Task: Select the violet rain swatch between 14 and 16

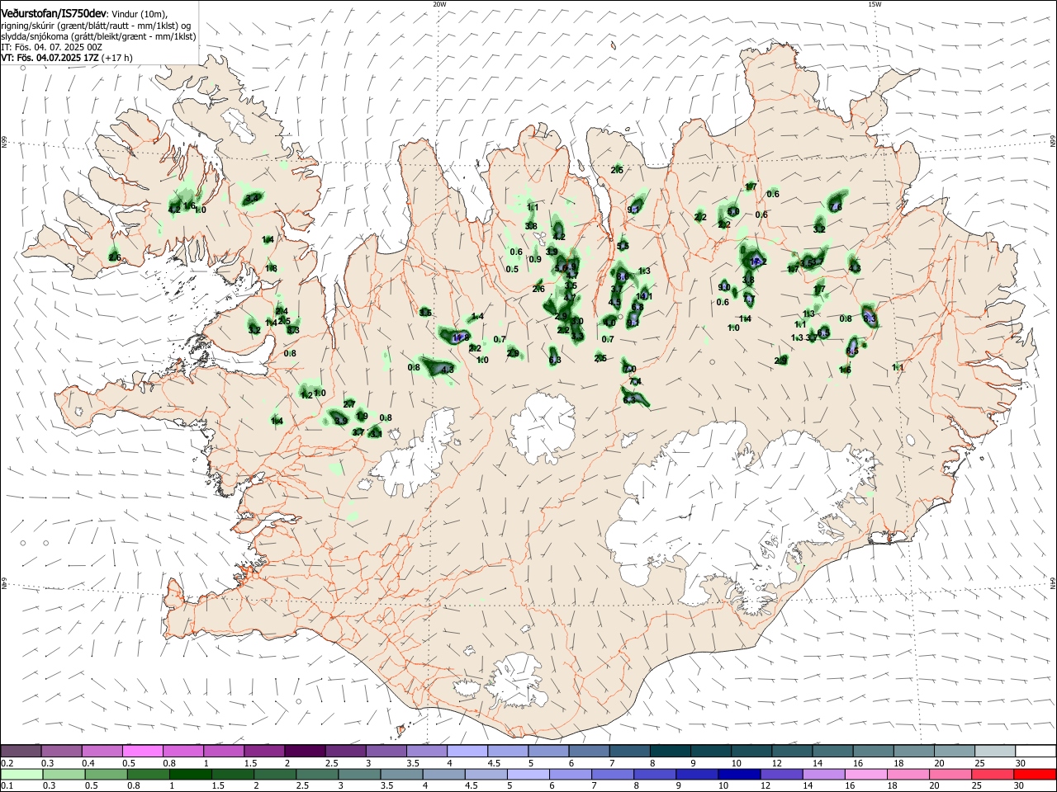Action: pos(826,774)
